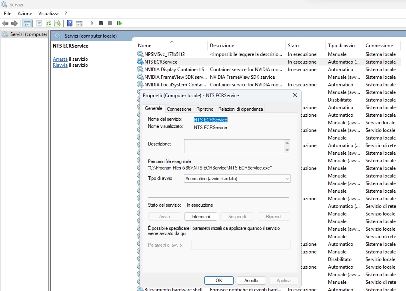Confirm with the OK button
This screenshot has height=291, width=406.
(219, 281)
